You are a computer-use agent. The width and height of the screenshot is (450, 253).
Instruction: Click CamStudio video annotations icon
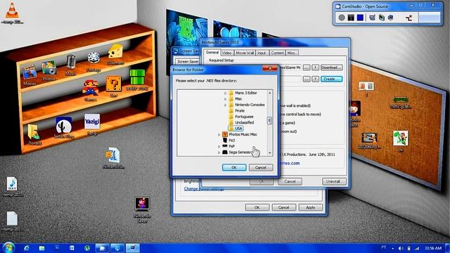coord(381,18)
